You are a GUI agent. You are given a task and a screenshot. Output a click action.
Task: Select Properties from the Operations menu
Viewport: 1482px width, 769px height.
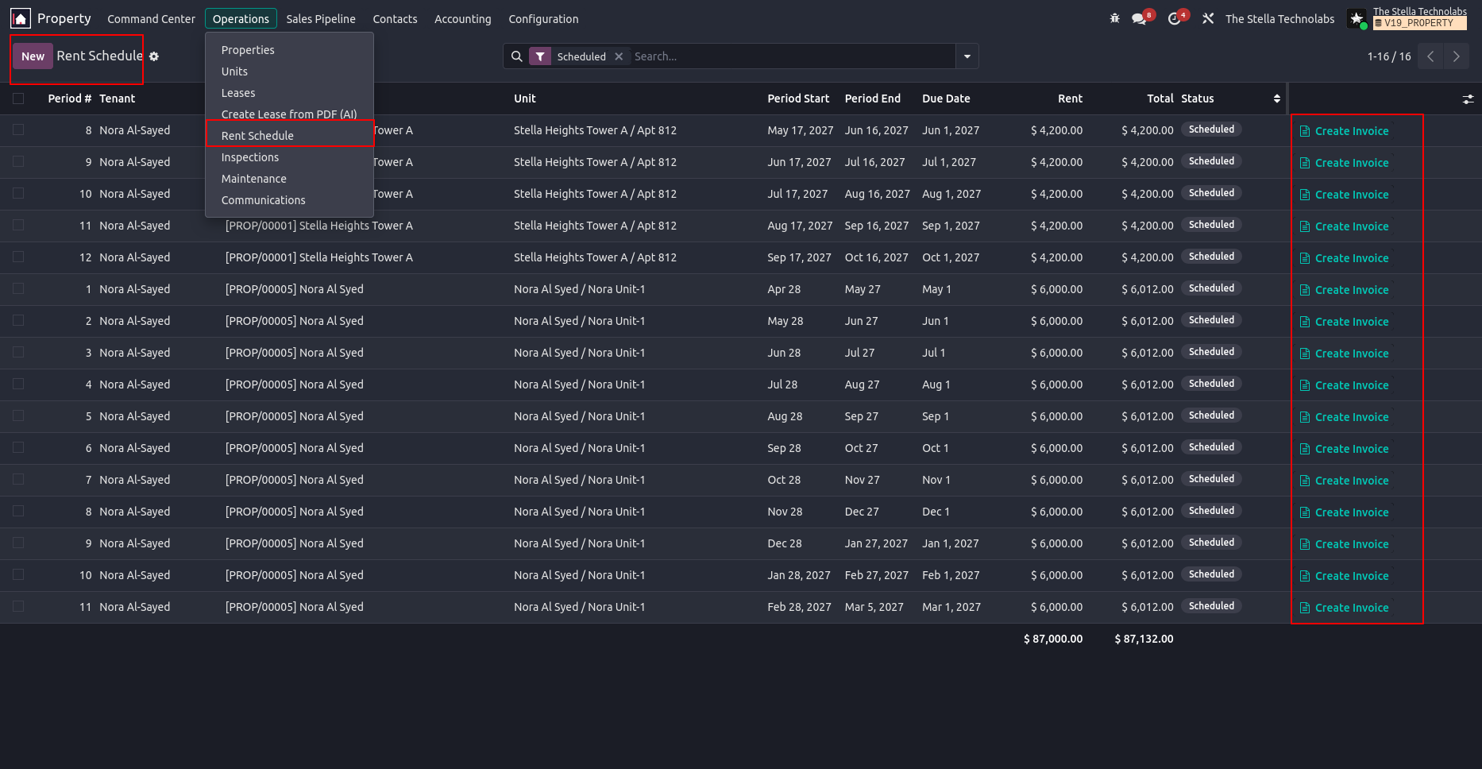click(x=290, y=50)
